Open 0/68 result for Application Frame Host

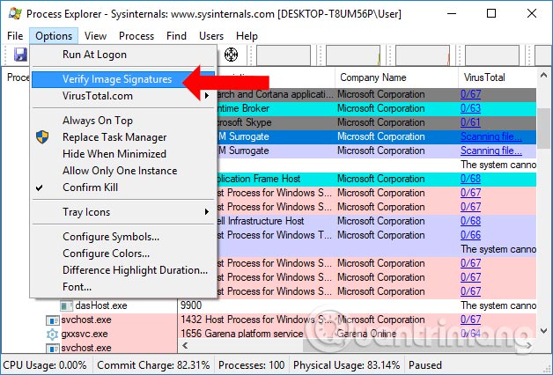coord(470,179)
